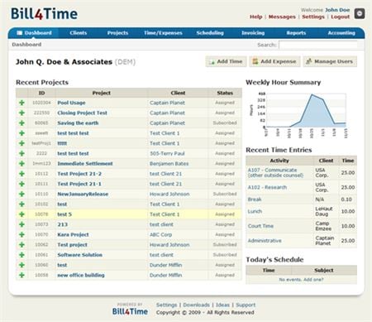Screen dimensions: 372x322
Task: Click 'Add one?' schedule link
Action: (313, 280)
